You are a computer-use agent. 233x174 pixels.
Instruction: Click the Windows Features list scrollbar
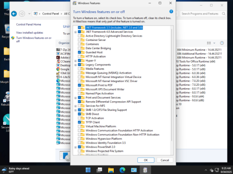pyautogui.click(x=171, y=85)
